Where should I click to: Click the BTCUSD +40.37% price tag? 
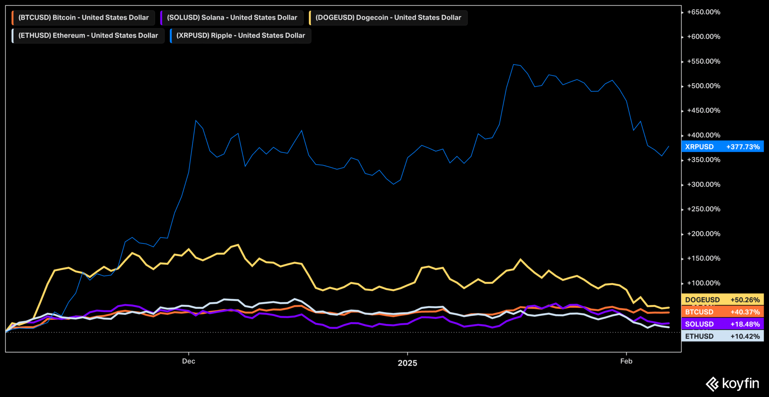click(x=722, y=312)
